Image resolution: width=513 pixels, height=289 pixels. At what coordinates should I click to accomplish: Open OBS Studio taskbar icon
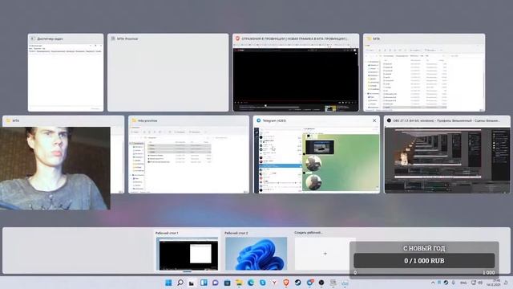pos(321,283)
